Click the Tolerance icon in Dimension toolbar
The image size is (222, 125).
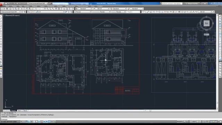[x=179, y=12]
